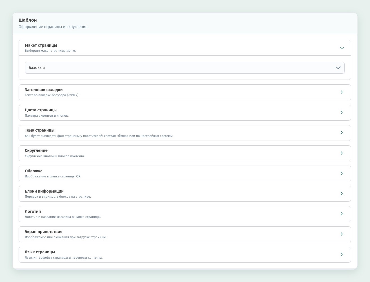The height and width of the screenshot is (282, 370).
Task: Click 'Изображение в шапке страницы QR.' description
Action: 53,177
